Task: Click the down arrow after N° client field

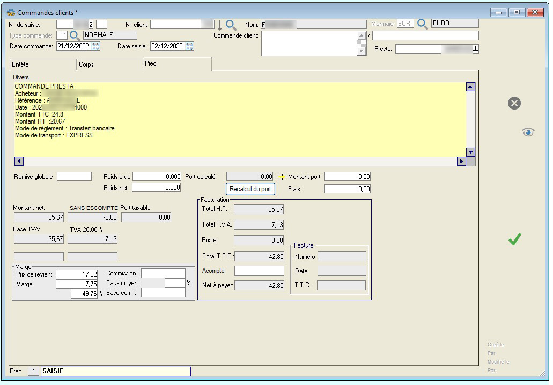Action: click(x=219, y=25)
